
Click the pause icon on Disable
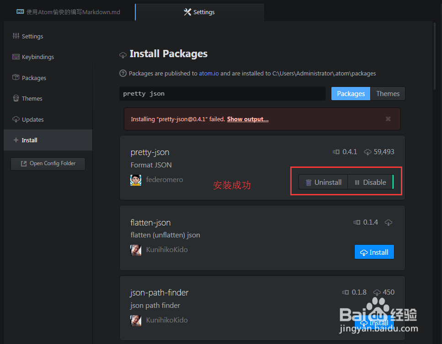(x=357, y=183)
